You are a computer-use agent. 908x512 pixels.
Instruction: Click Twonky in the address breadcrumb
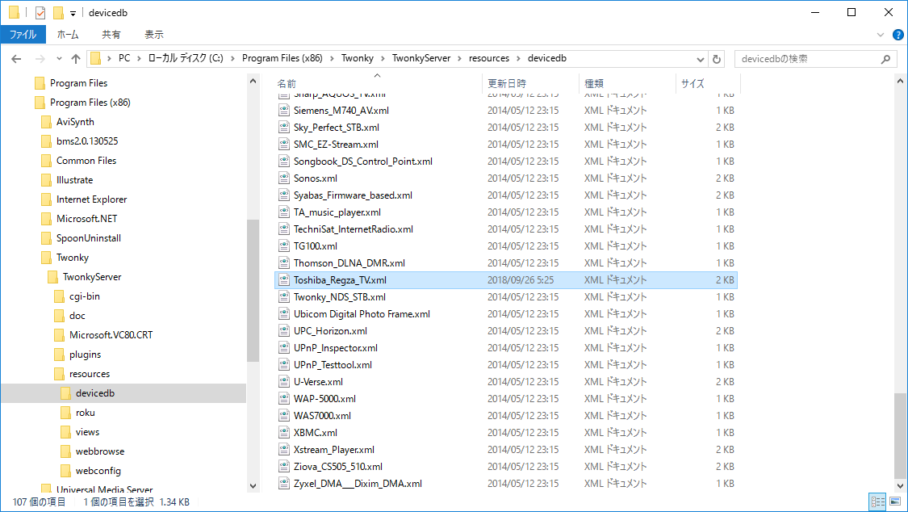(358, 58)
